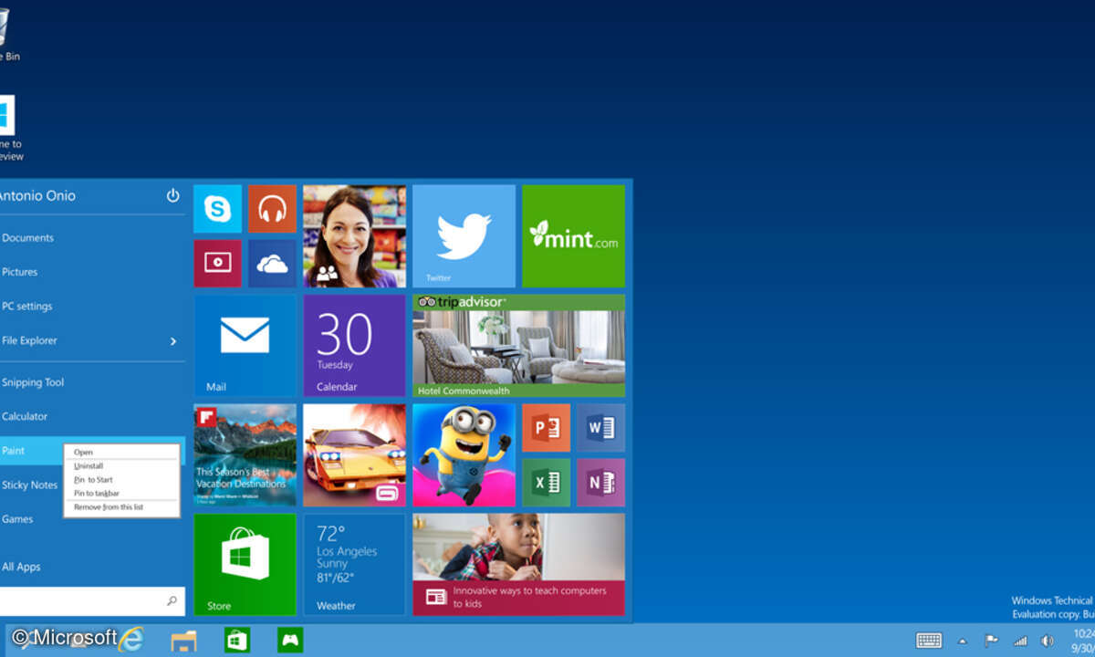Open Internet Explorer from the taskbar
This screenshot has width=1095, height=657.
(130, 640)
